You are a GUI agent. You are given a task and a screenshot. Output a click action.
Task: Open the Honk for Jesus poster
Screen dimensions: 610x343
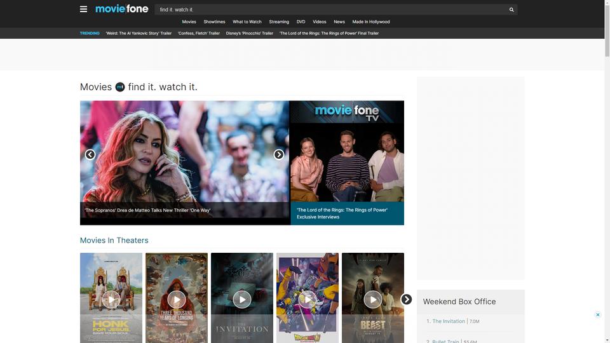(x=111, y=298)
